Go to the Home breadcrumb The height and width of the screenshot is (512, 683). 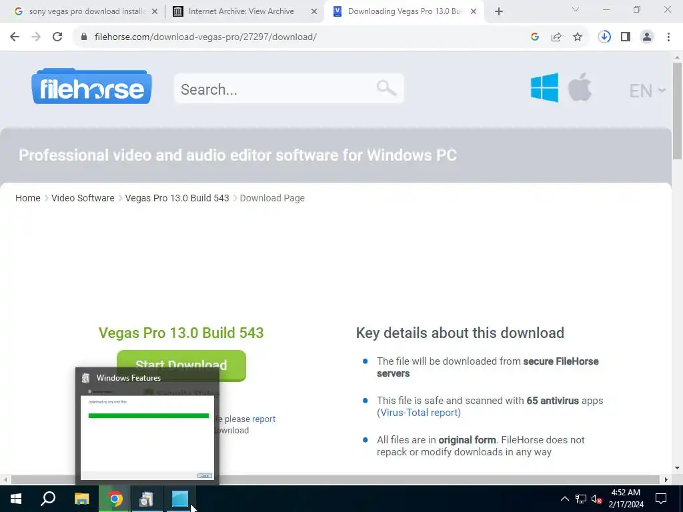coord(28,198)
